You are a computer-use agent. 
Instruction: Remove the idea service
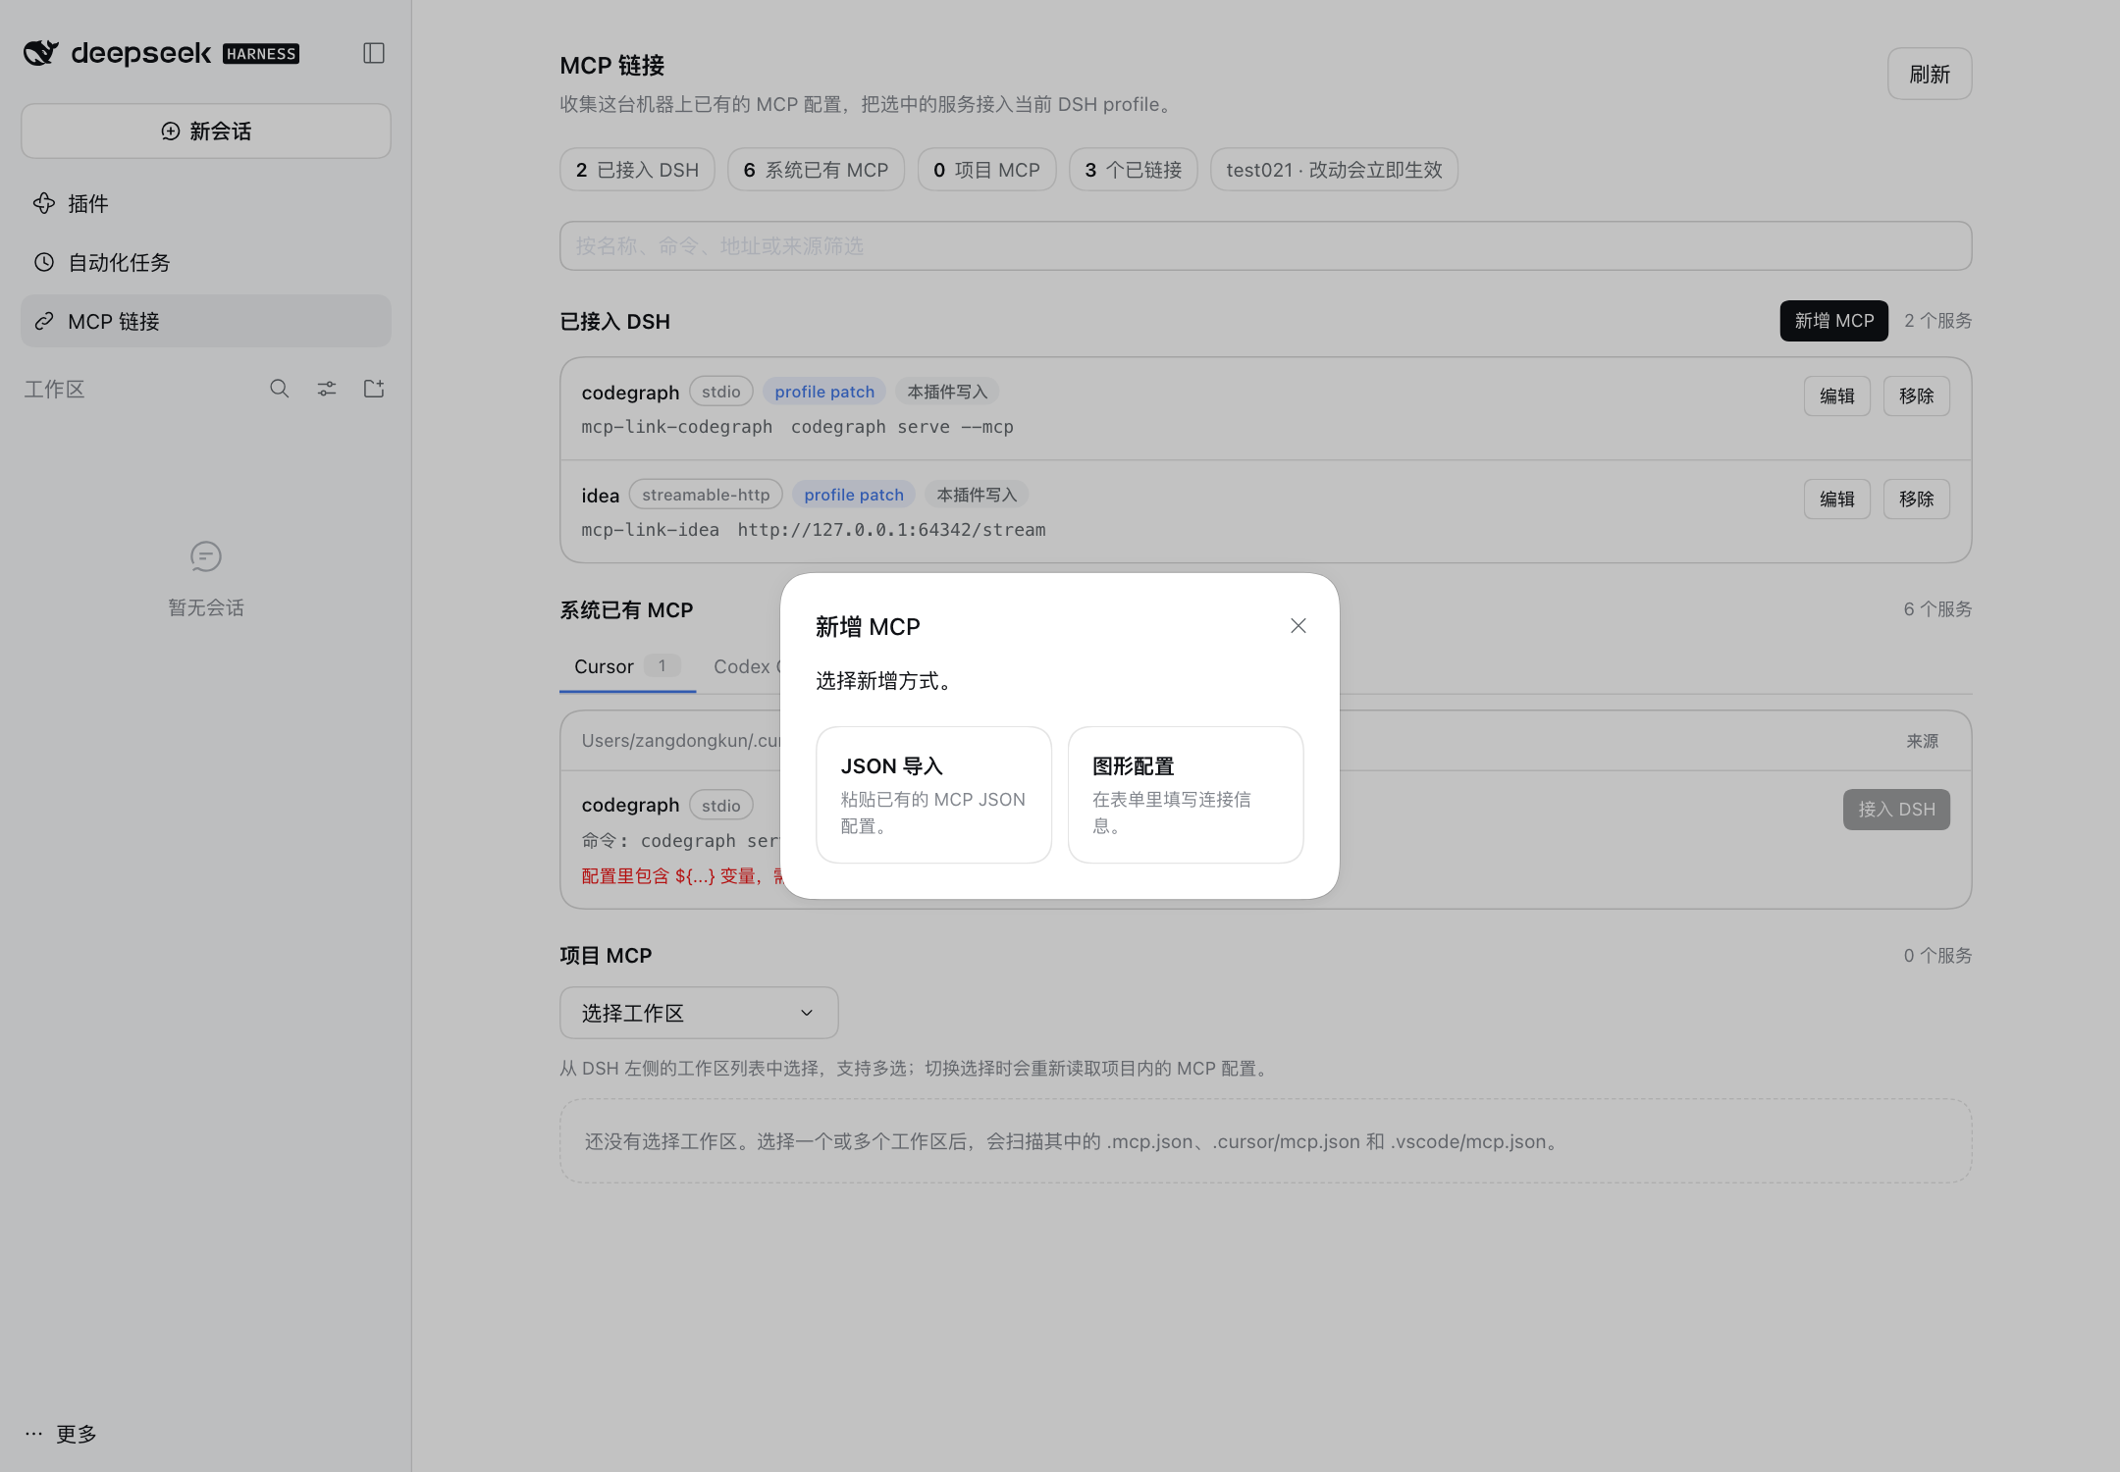(x=1916, y=499)
